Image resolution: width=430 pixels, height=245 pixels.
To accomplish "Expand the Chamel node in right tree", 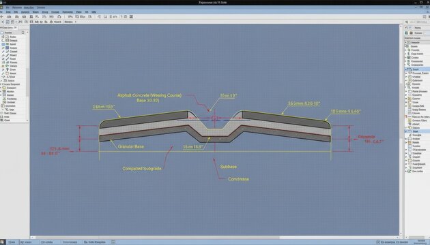I will tap(406, 77).
